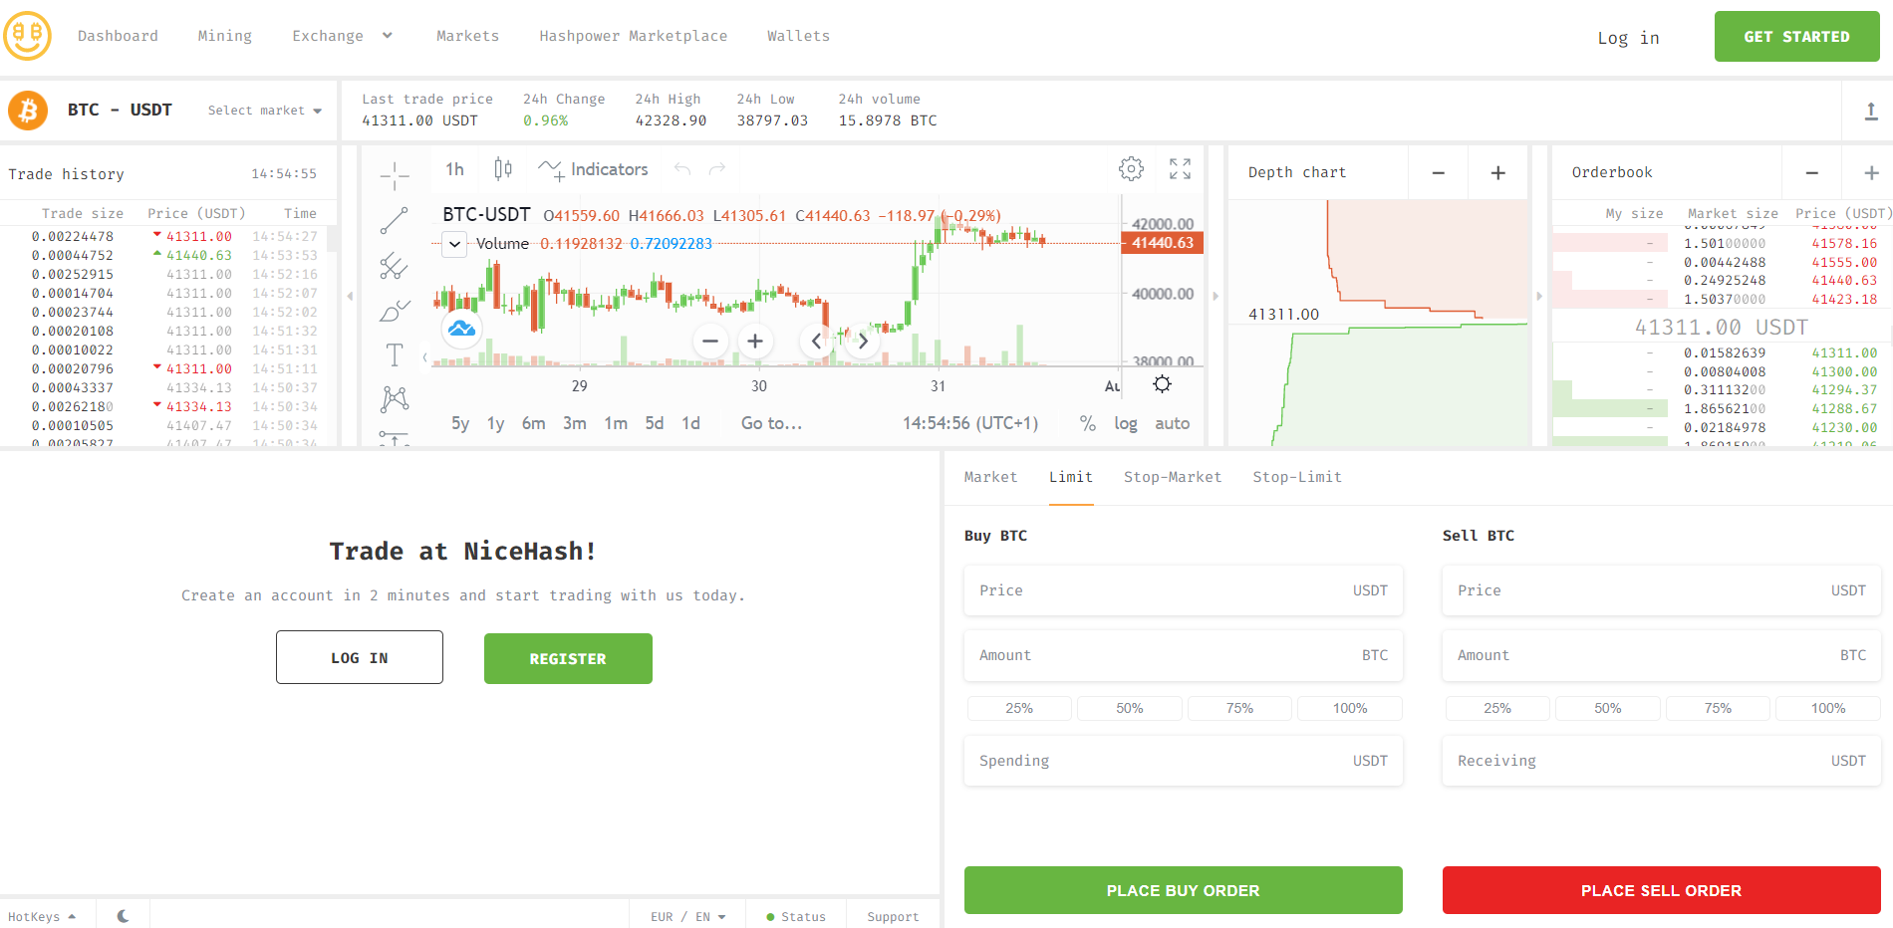The image size is (1893, 928).
Task: Open the 1h interval selector
Action: pyautogui.click(x=454, y=169)
